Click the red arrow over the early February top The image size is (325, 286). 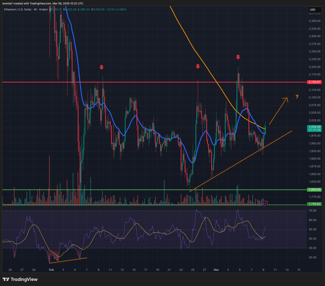click(x=101, y=67)
